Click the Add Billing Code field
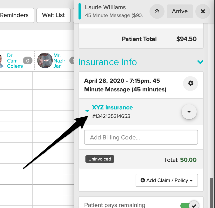 click(x=141, y=137)
